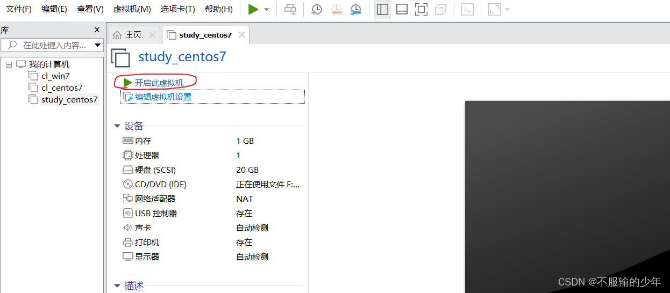Open the library search filter dropdown

point(97,45)
